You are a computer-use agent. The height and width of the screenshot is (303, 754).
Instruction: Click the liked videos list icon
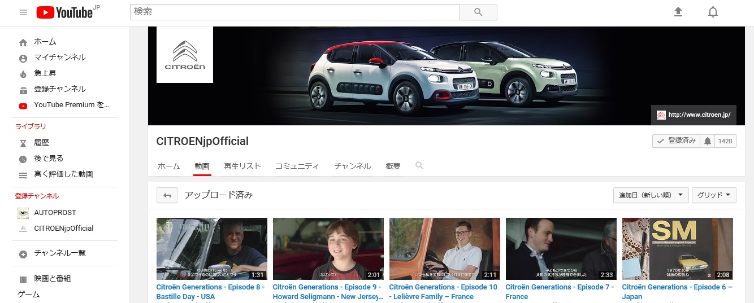tap(23, 175)
